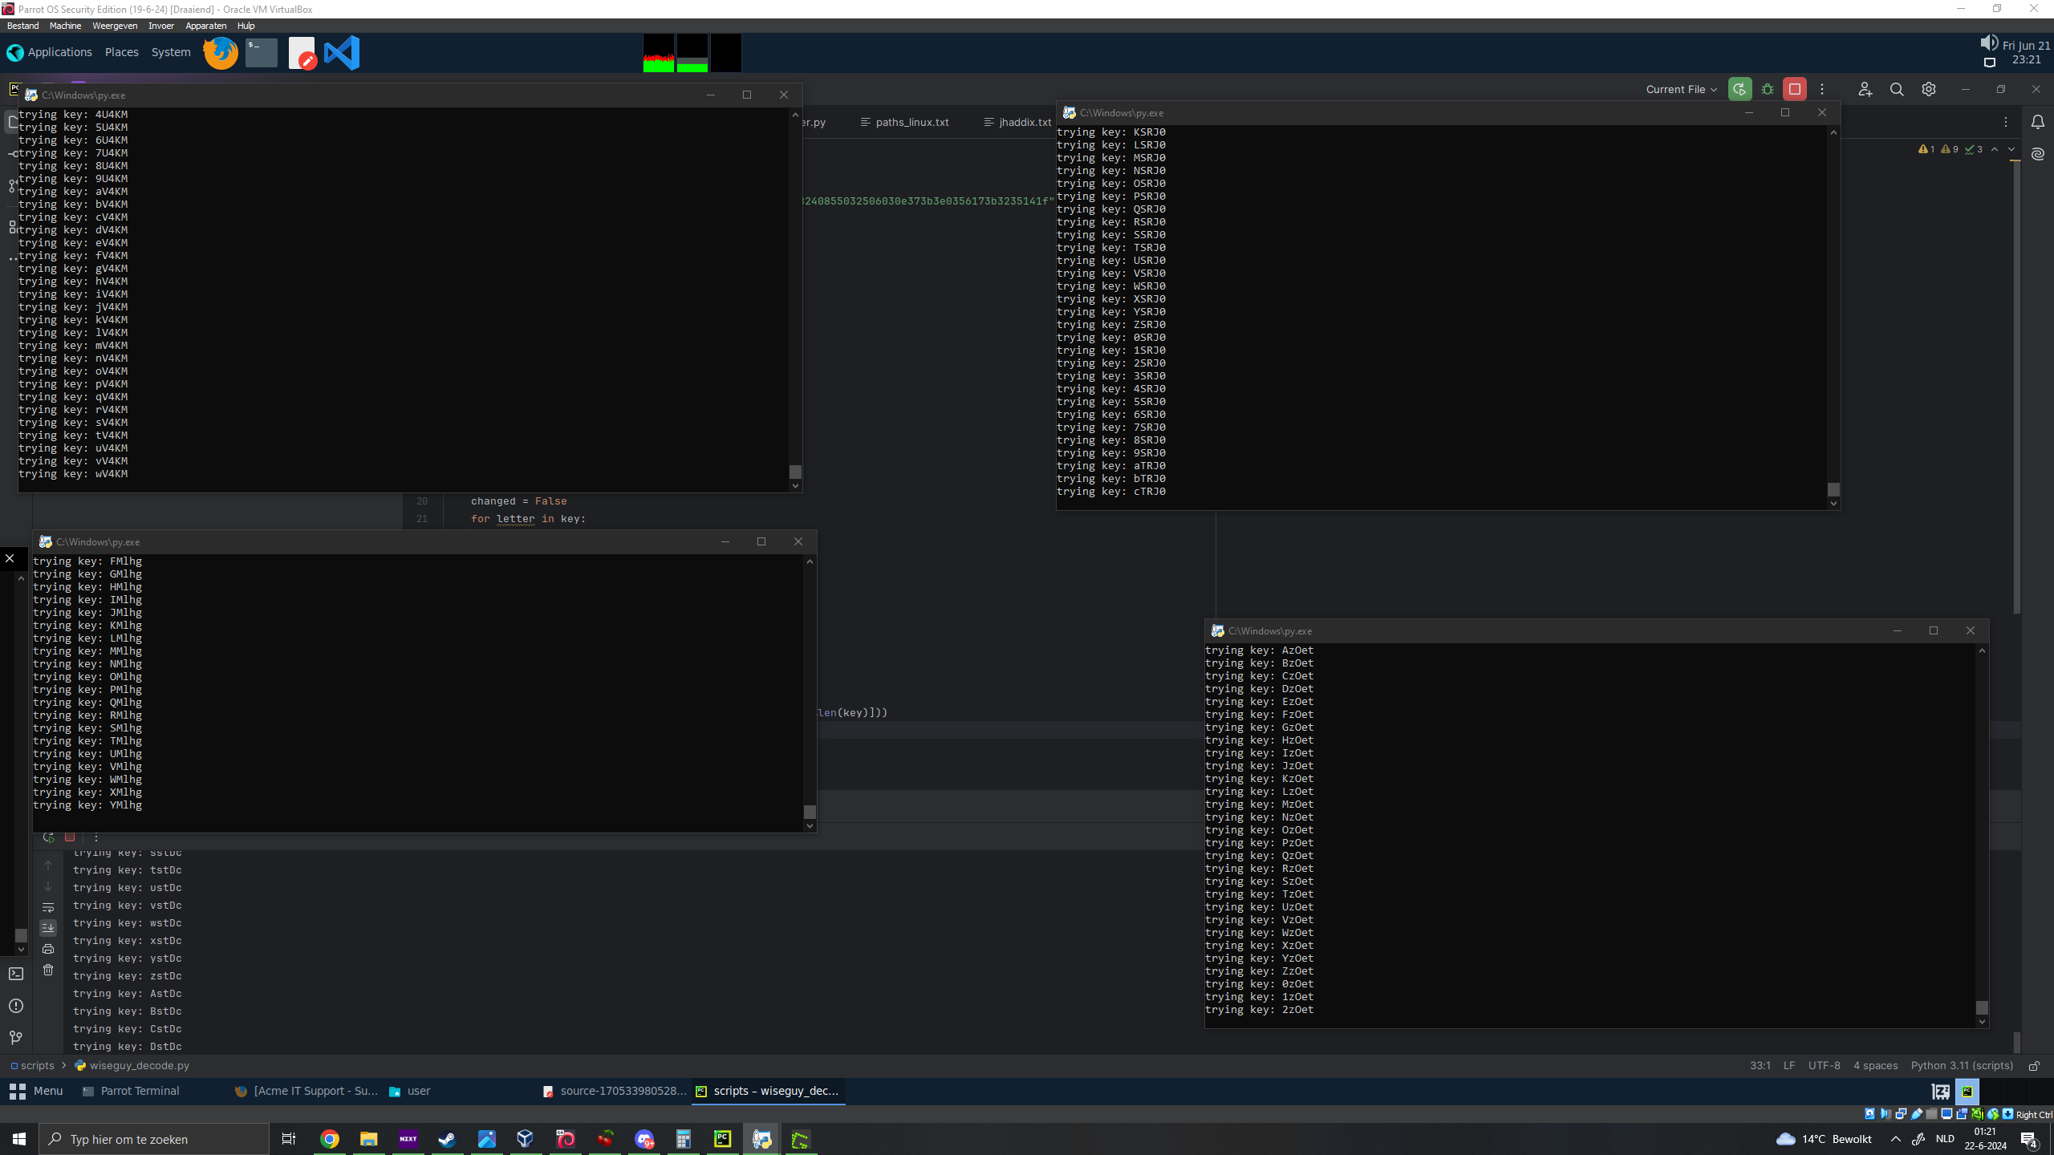
Task: Click the Parrot Terminal taskbar button
Action: [x=140, y=1091]
